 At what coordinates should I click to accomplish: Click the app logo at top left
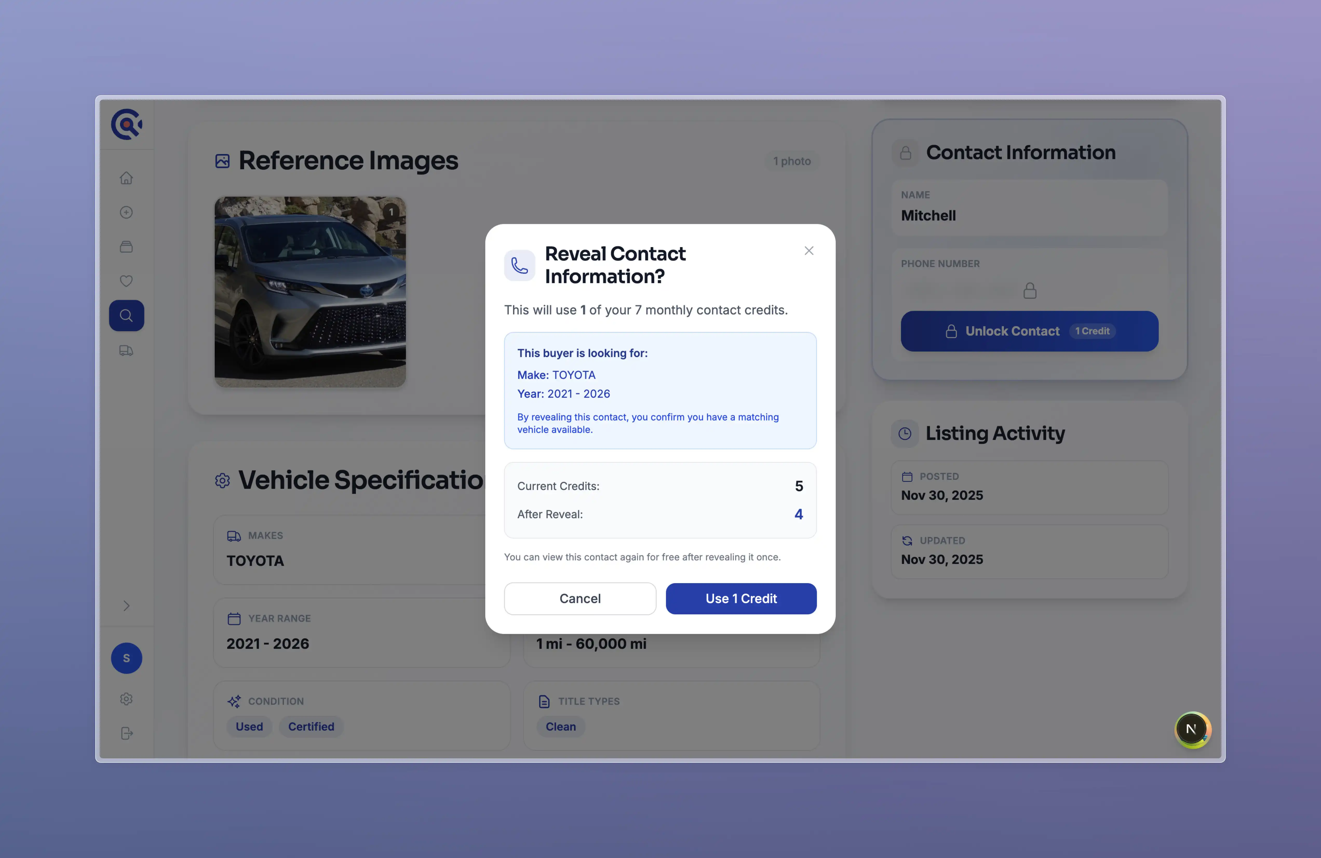tap(126, 124)
